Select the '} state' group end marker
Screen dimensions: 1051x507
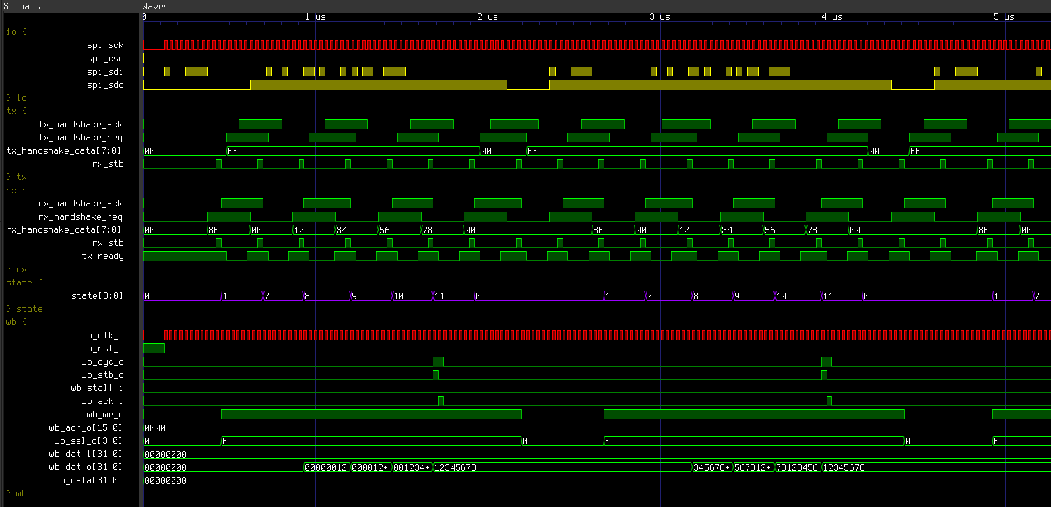(x=24, y=309)
